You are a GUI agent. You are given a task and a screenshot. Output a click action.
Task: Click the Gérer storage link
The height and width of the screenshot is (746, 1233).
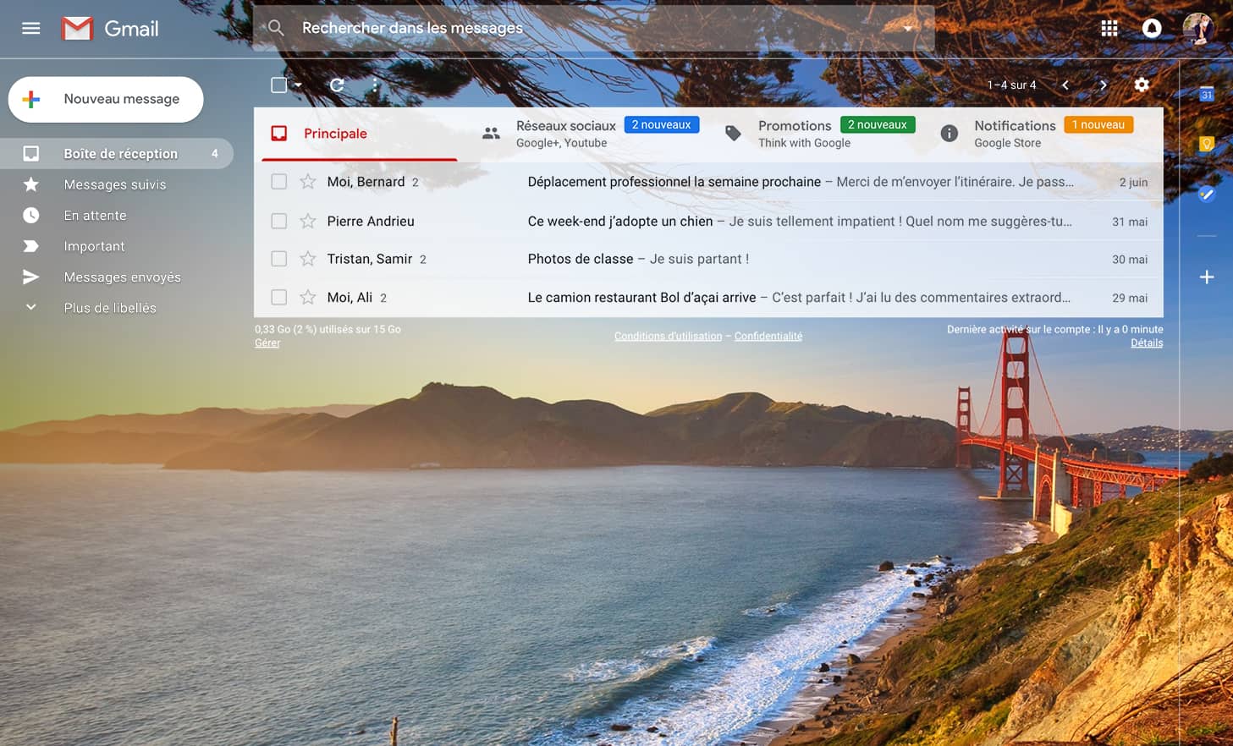coord(267,343)
